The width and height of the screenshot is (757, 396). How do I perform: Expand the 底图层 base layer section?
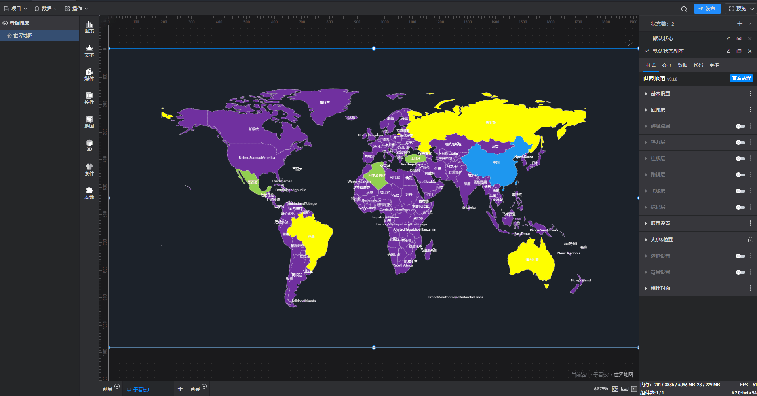click(658, 110)
